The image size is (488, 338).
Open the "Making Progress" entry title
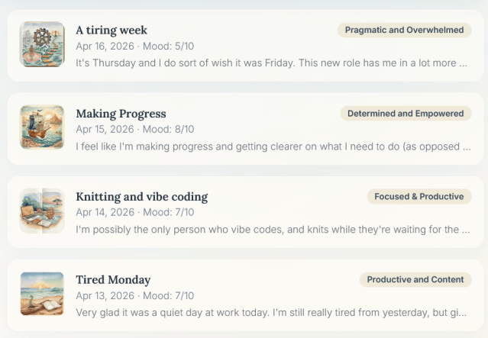pos(121,114)
